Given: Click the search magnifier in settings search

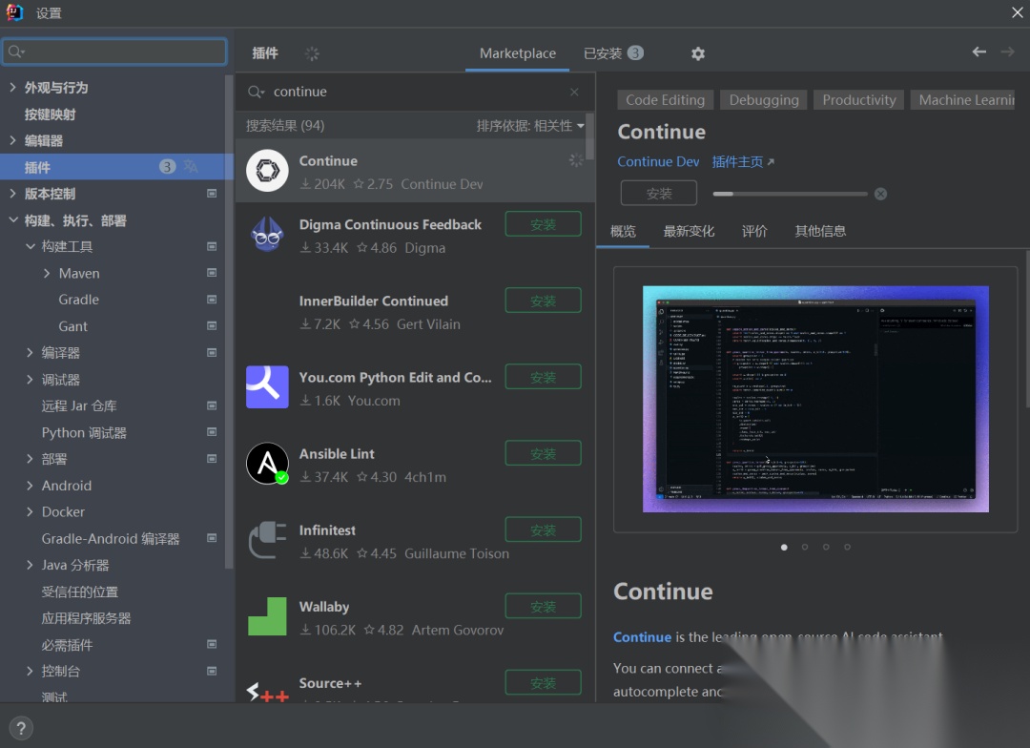Looking at the screenshot, I should click(x=16, y=52).
